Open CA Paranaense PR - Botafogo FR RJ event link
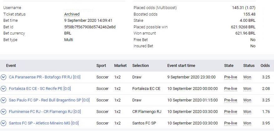This screenshot has height=131, width=274. point(45,77)
